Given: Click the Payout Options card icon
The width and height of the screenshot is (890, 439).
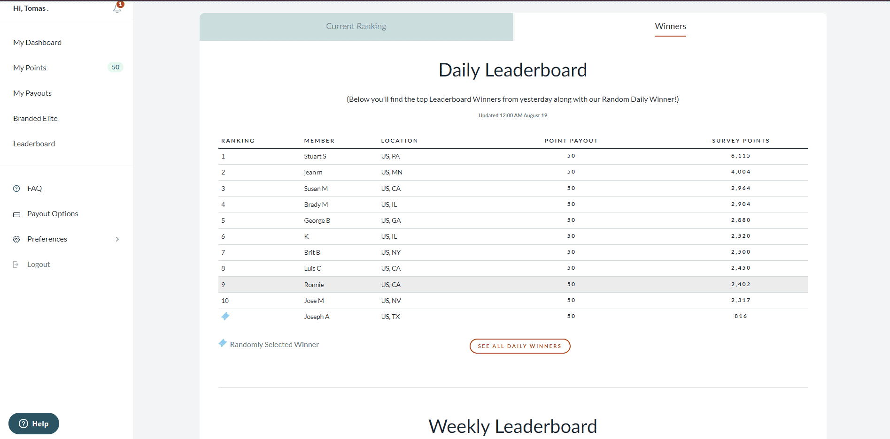Looking at the screenshot, I should 16,214.
